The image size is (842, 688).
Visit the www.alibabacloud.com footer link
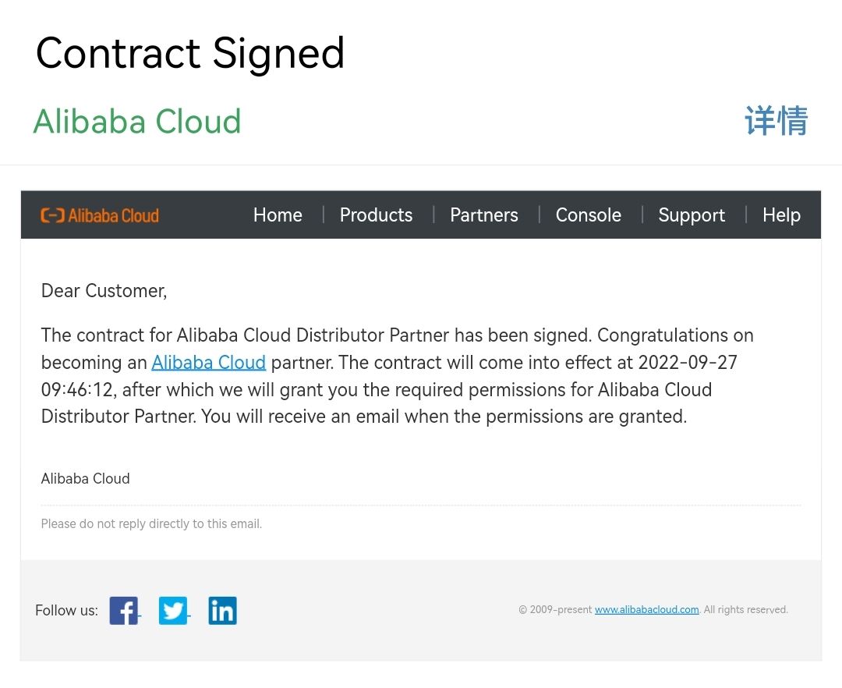tap(646, 610)
